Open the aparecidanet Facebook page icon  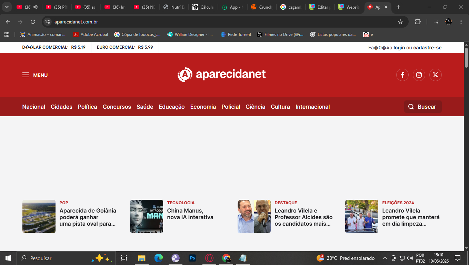pyautogui.click(x=402, y=75)
